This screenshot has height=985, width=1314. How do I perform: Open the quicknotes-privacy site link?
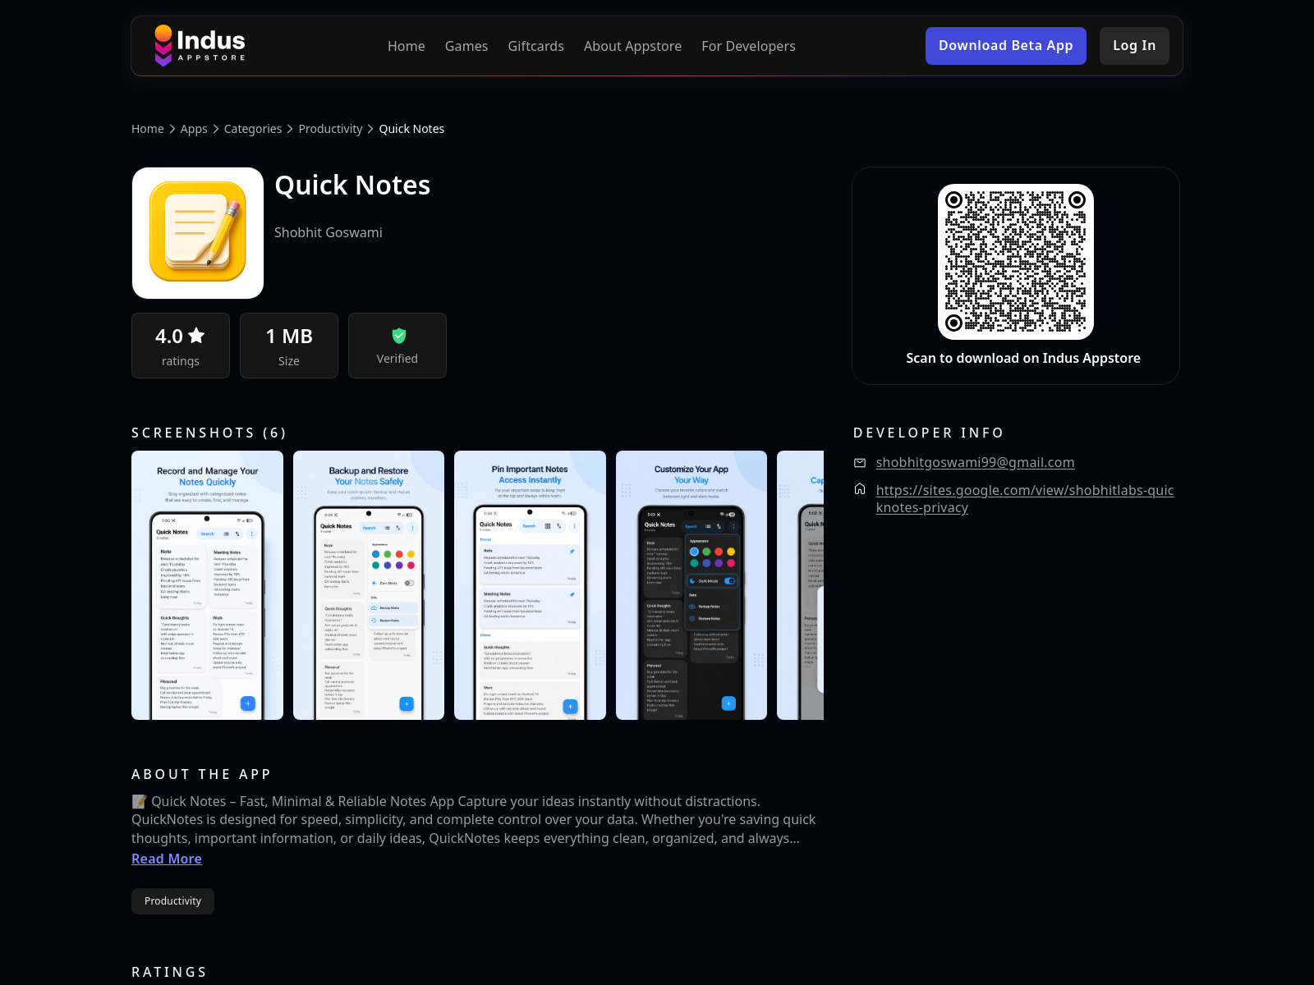click(x=1025, y=499)
